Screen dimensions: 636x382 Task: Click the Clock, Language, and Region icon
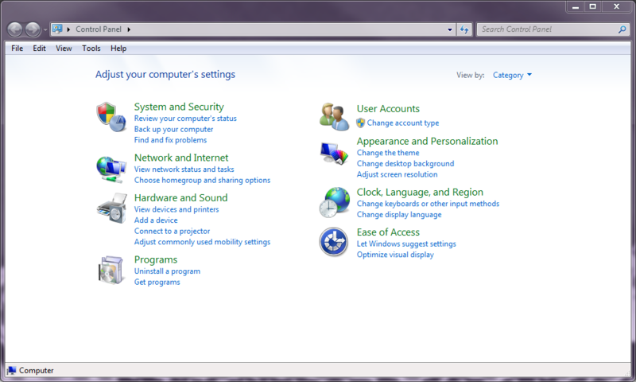(x=334, y=202)
